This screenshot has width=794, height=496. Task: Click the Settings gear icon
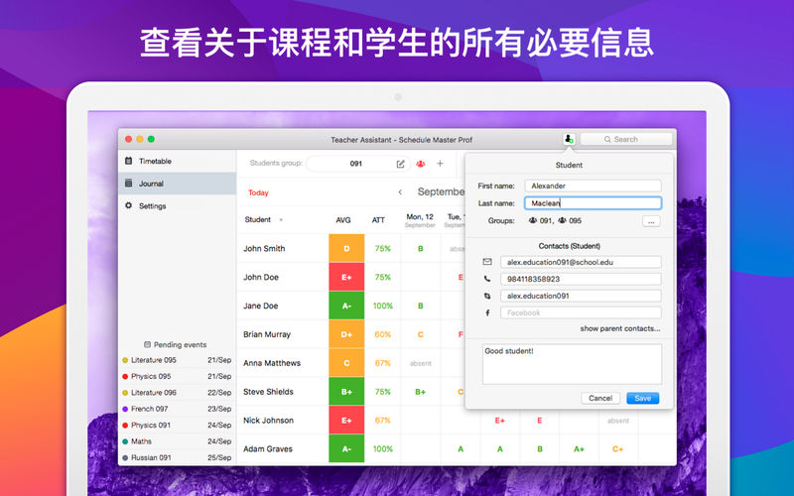pyautogui.click(x=129, y=205)
